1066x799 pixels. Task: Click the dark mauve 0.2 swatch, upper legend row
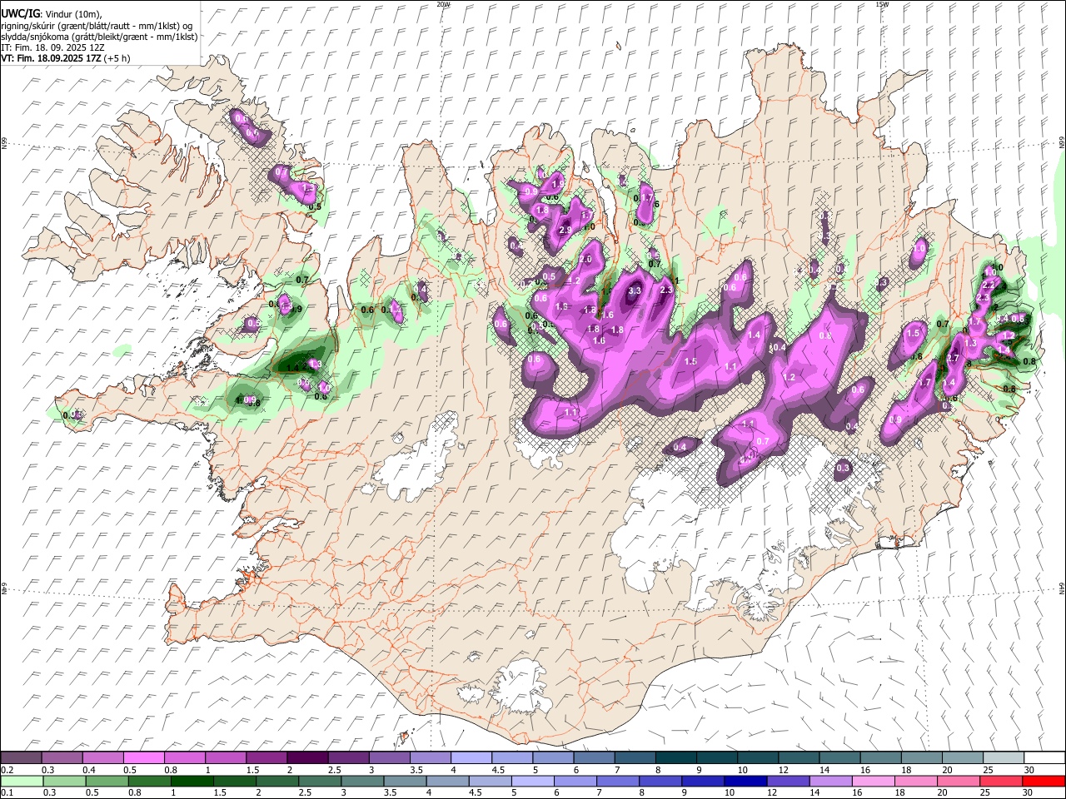click(21, 758)
